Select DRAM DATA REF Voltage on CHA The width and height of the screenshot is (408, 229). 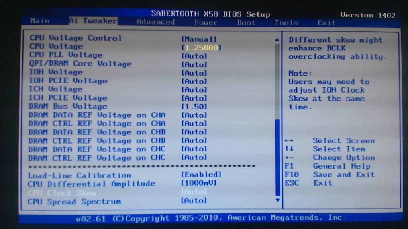[97, 115]
